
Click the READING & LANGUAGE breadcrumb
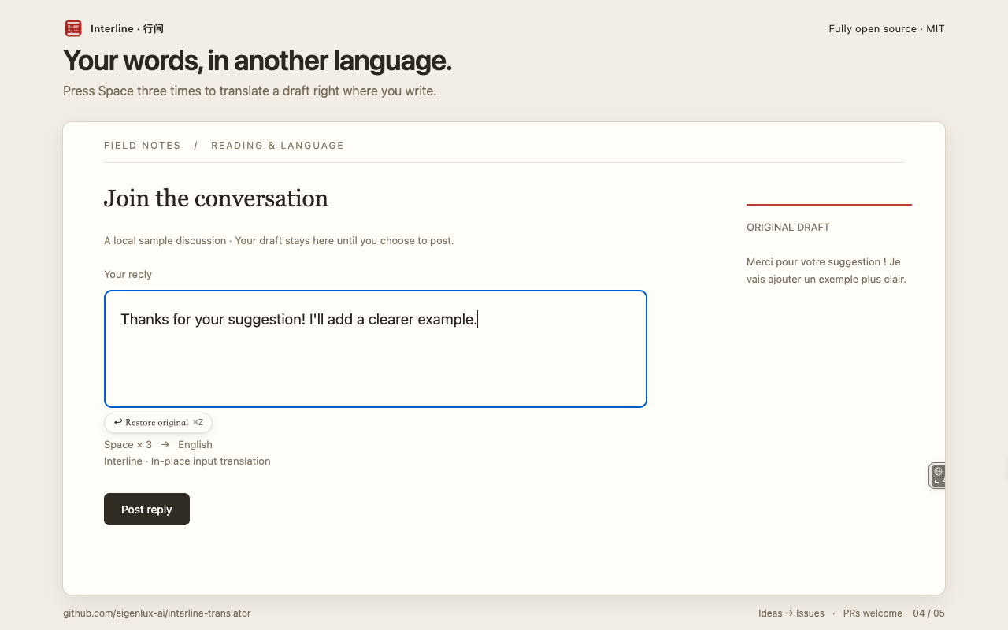point(277,146)
